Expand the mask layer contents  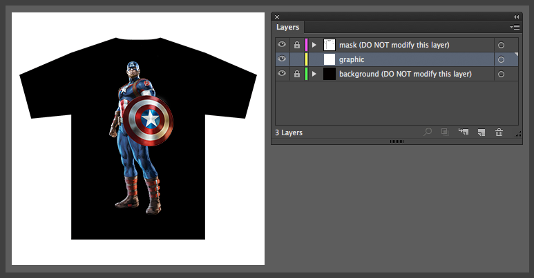314,45
